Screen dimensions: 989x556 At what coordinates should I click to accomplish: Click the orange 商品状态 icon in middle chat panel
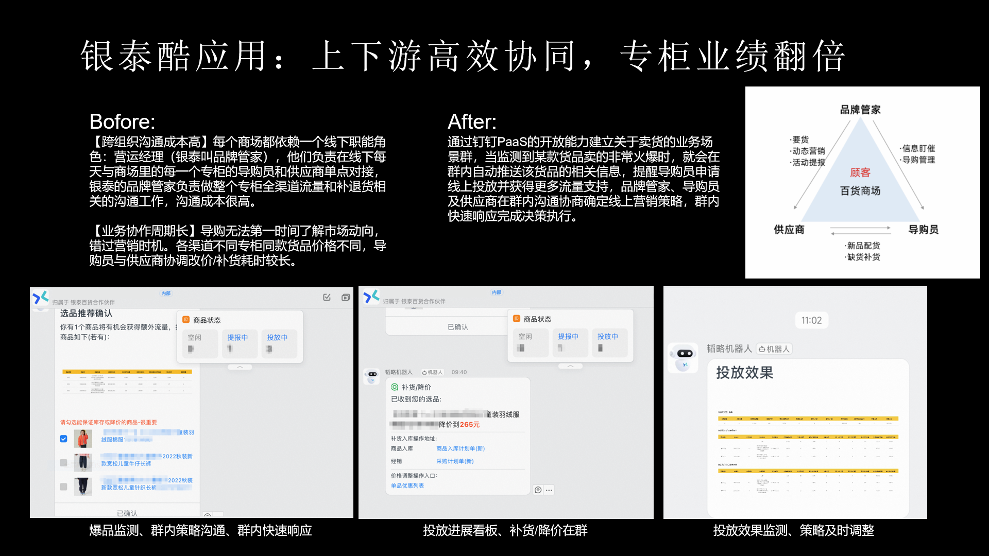pos(517,319)
